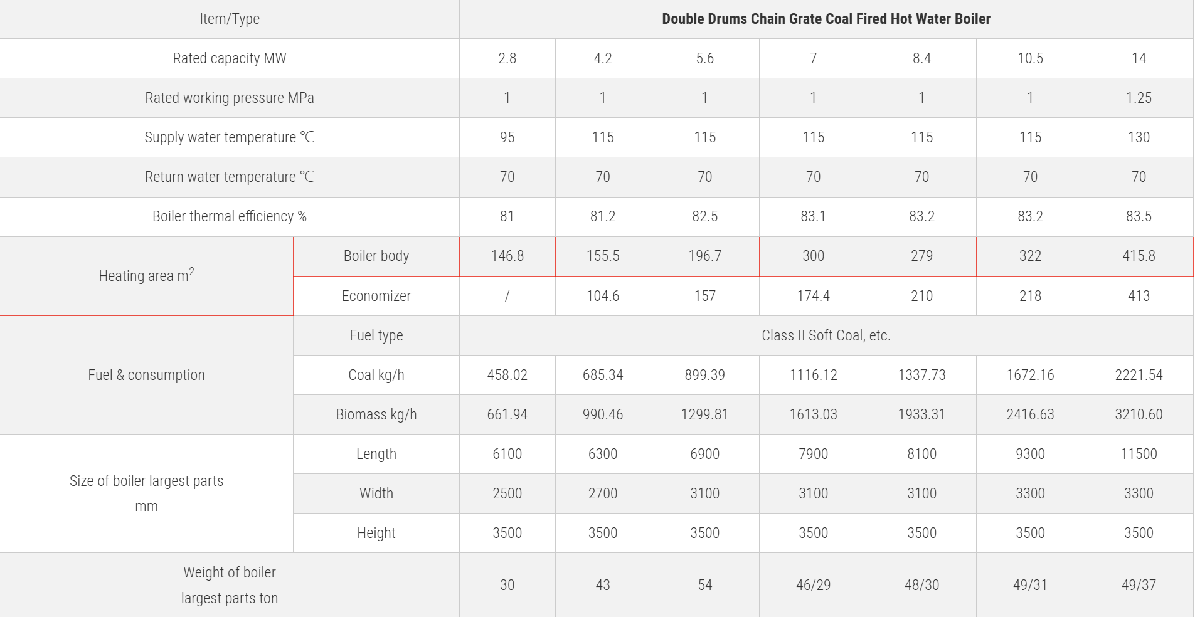Screen dimensions: 1195x617
Task: Click the 'Coal kg/h' row label
Action: [x=376, y=375]
